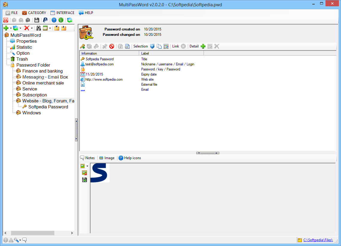Click the delete image icon in the Image panel

tap(85, 173)
